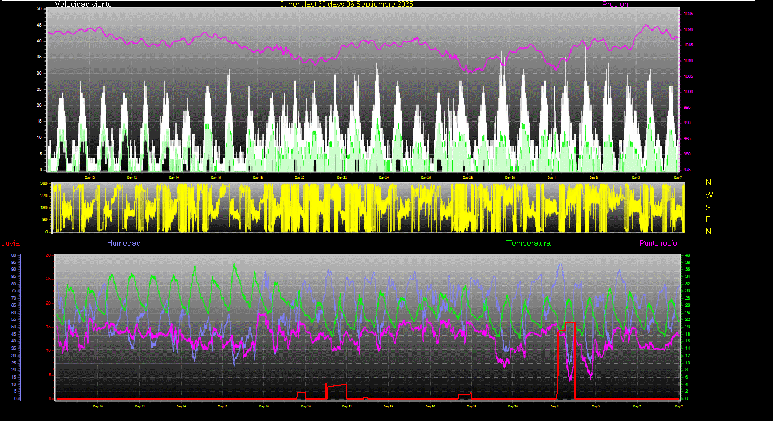Viewport: 773px width, 421px height.
Task: Click the blue '75' on humidity axis
Action: 14,291
